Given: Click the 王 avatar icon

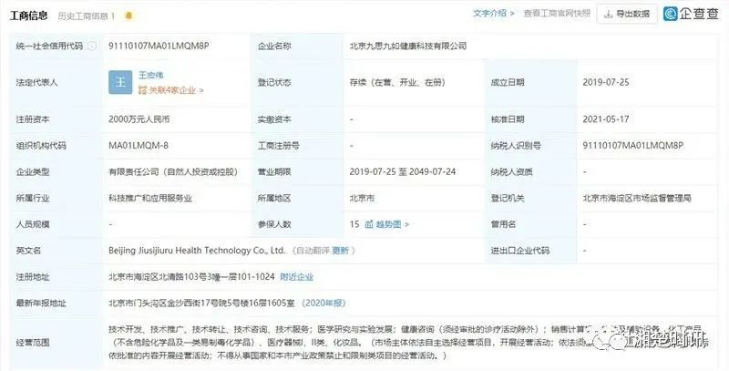Looking at the screenshot, I should (x=120, y=82).
